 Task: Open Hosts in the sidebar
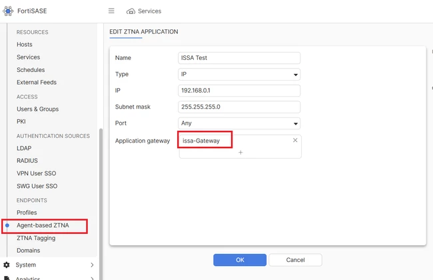pyautogui.click(x=24, y=45)
